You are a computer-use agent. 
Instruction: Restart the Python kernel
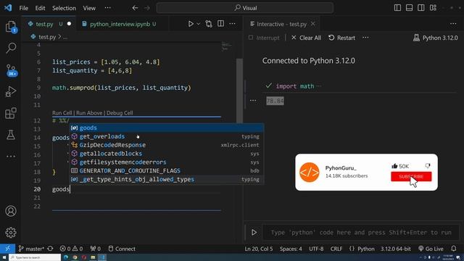coord(341,38)
